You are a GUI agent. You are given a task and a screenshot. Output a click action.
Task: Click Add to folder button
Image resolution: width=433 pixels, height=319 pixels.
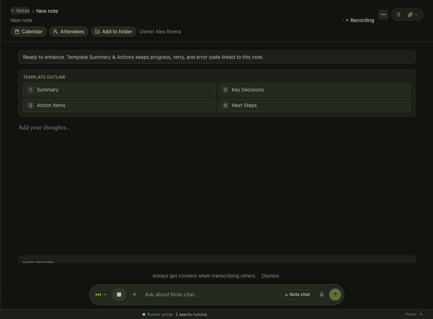pyautogui.click(x=114, y=32)
